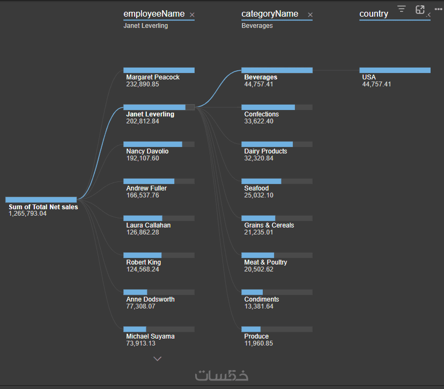Remove the employeeName level with its X
The image size is (444, 389).
click(x=193, y=15)
